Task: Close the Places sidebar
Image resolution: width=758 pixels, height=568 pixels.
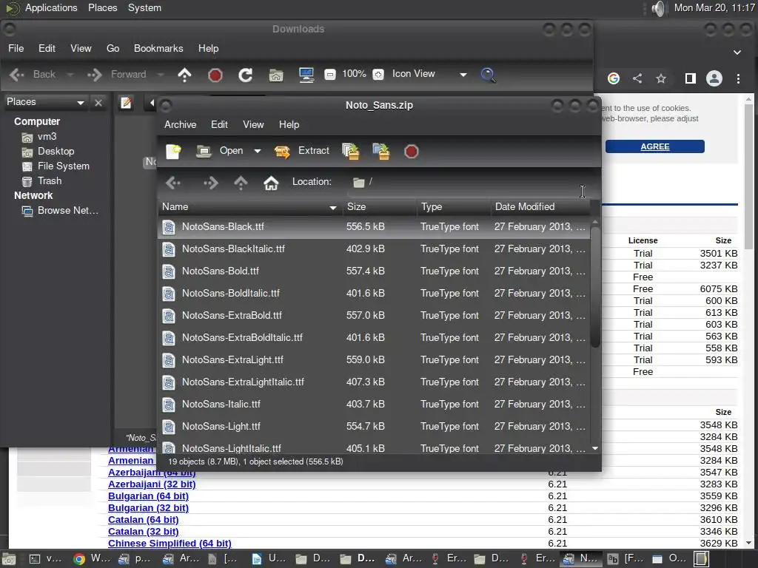Action: (x=98, y=102)
